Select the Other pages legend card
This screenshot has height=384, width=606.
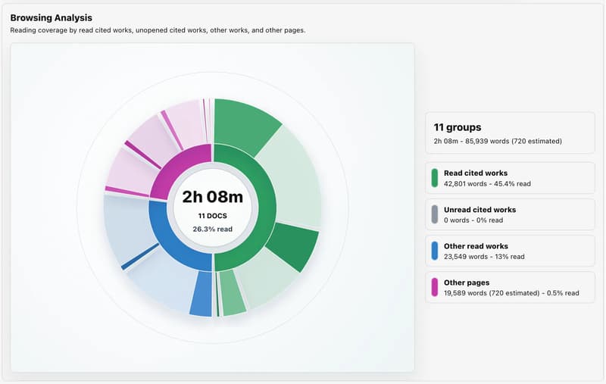click(510, 287)
